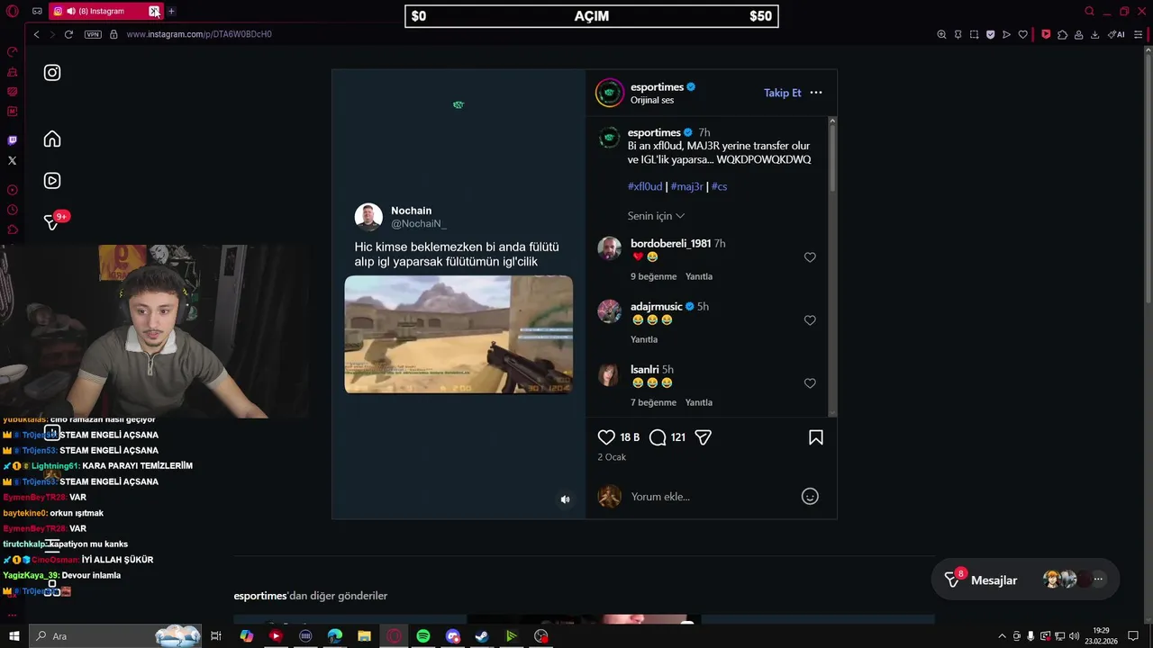View 9 likes on bordobereli_1981's comment
This screenshot has width=1153, height=648.
coord(653,276)
